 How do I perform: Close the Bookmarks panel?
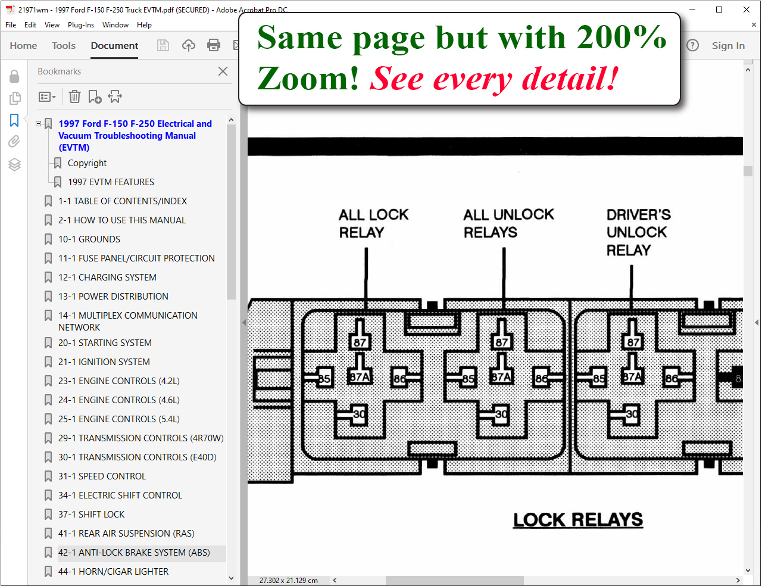(223, 71)
